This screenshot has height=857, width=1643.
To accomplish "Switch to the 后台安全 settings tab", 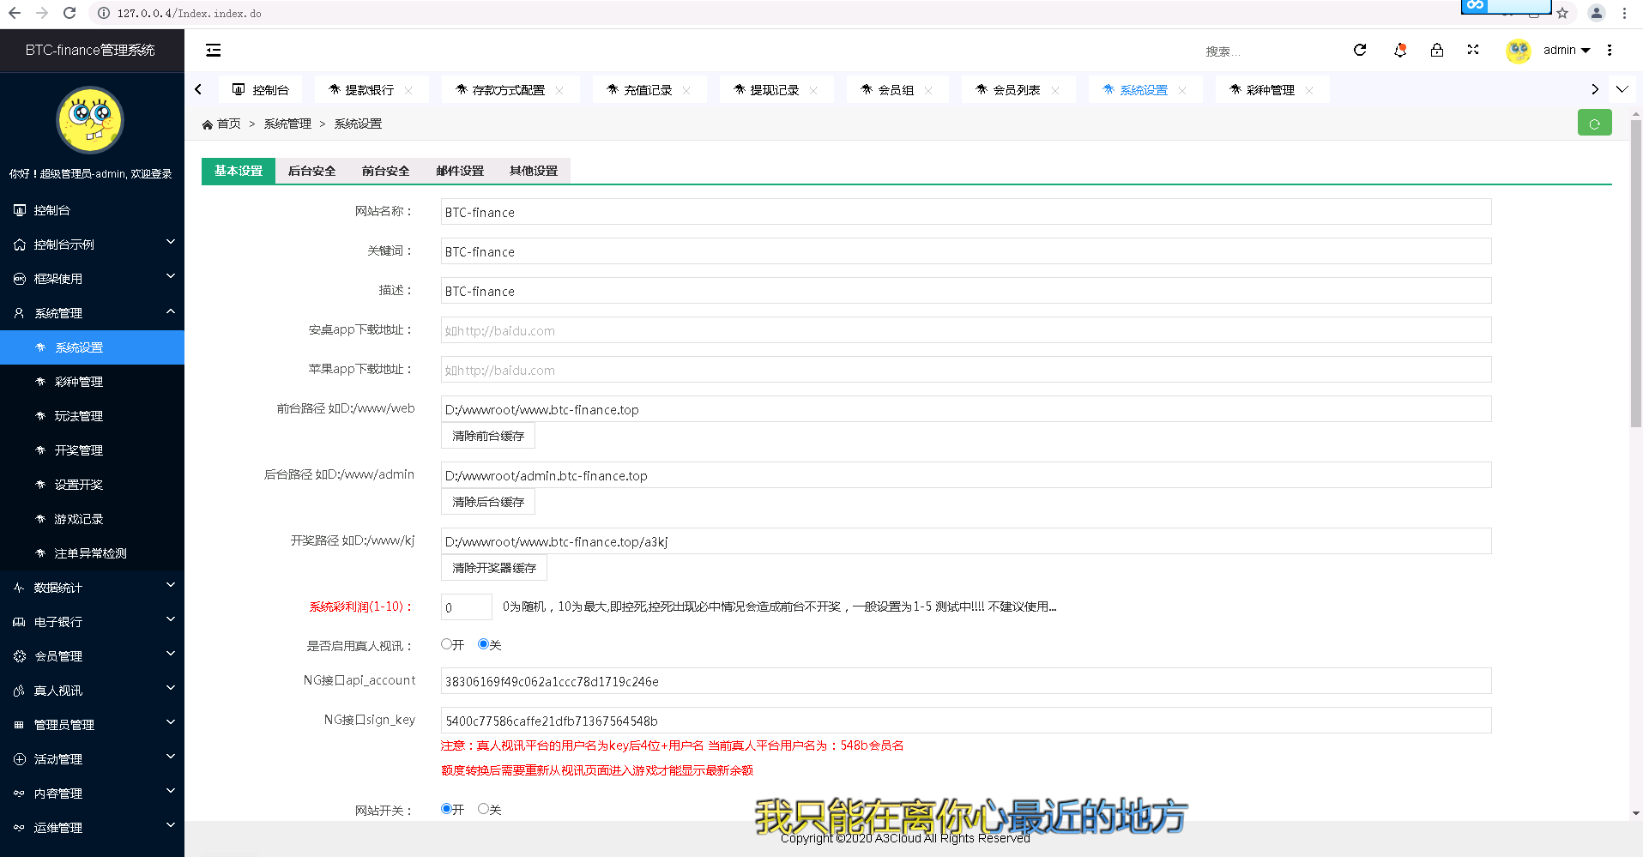I will click(x=311, y=171).
